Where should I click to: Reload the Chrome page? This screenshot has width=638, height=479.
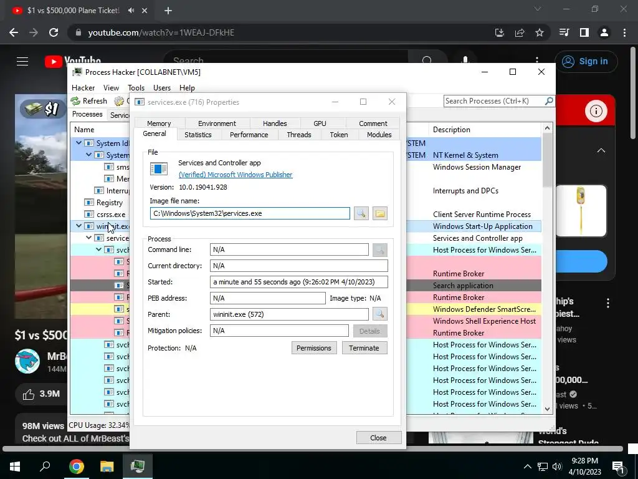point(54,32)
